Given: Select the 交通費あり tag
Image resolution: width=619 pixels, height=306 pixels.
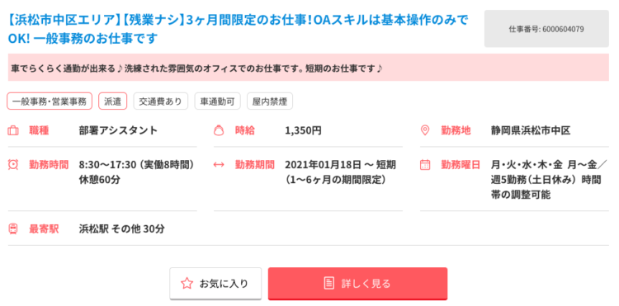Looking at the screenshot, I should (x=161, y=101).
